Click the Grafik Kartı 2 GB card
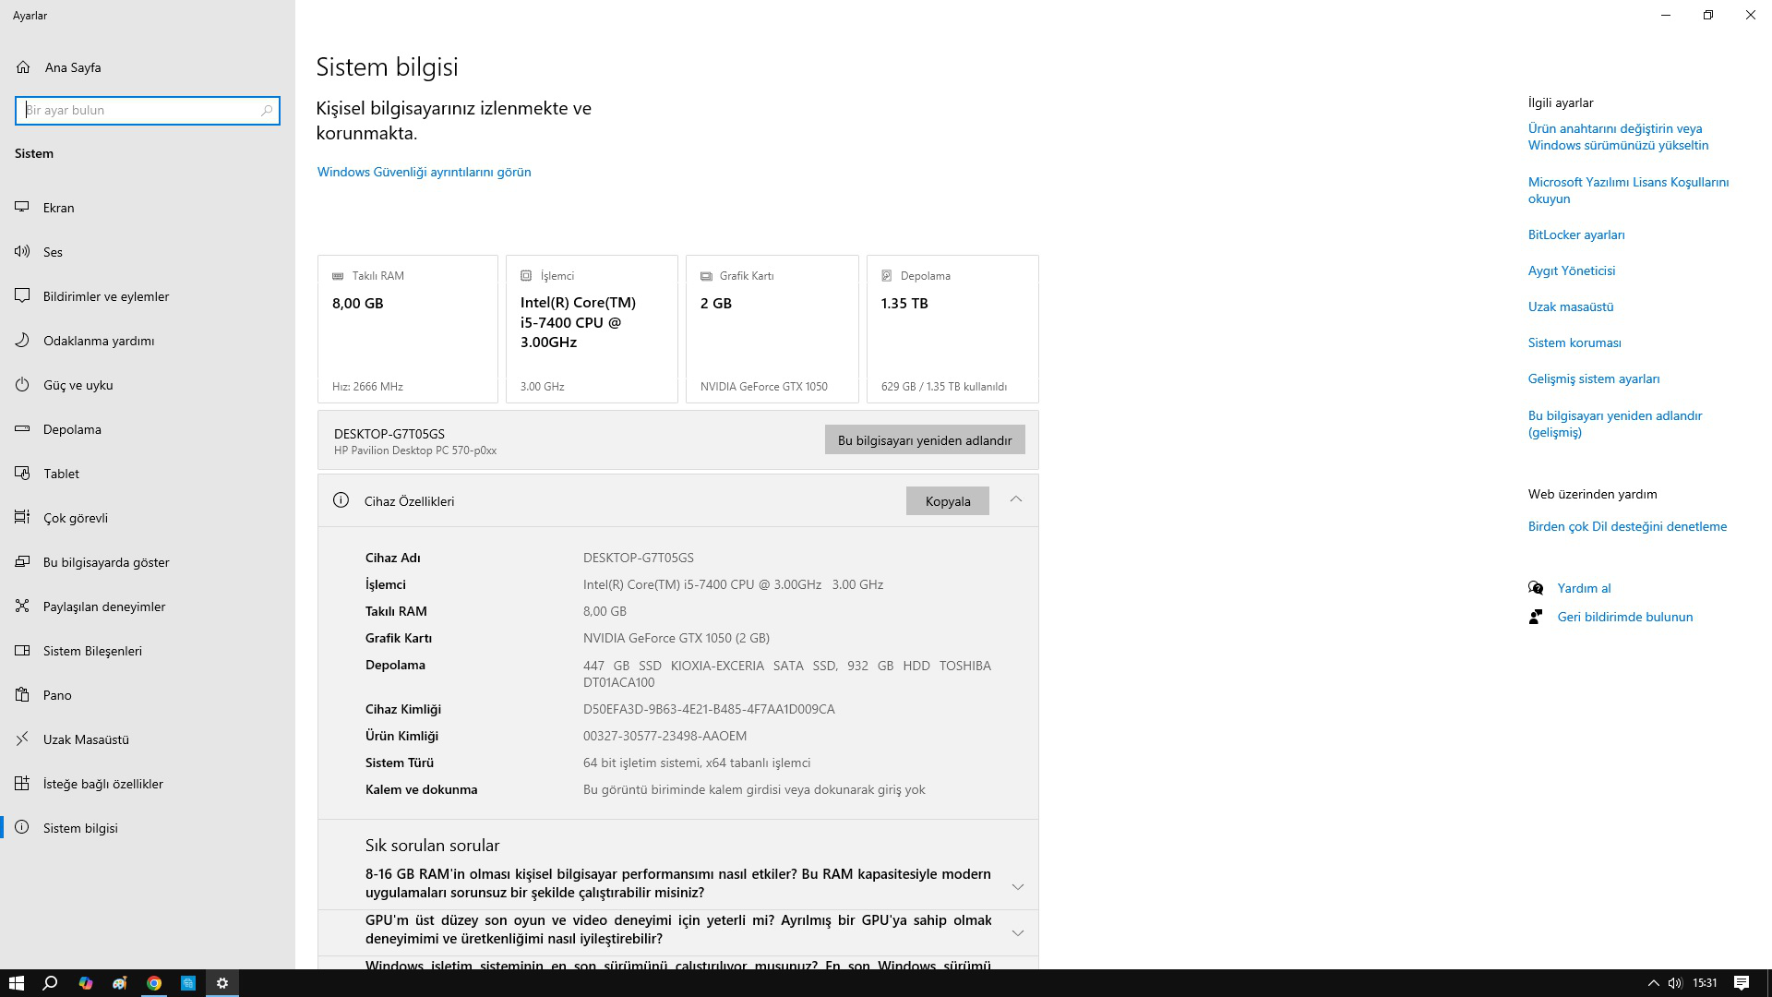Viewport: 1772px width, 997px height. (x=772, y=329)
